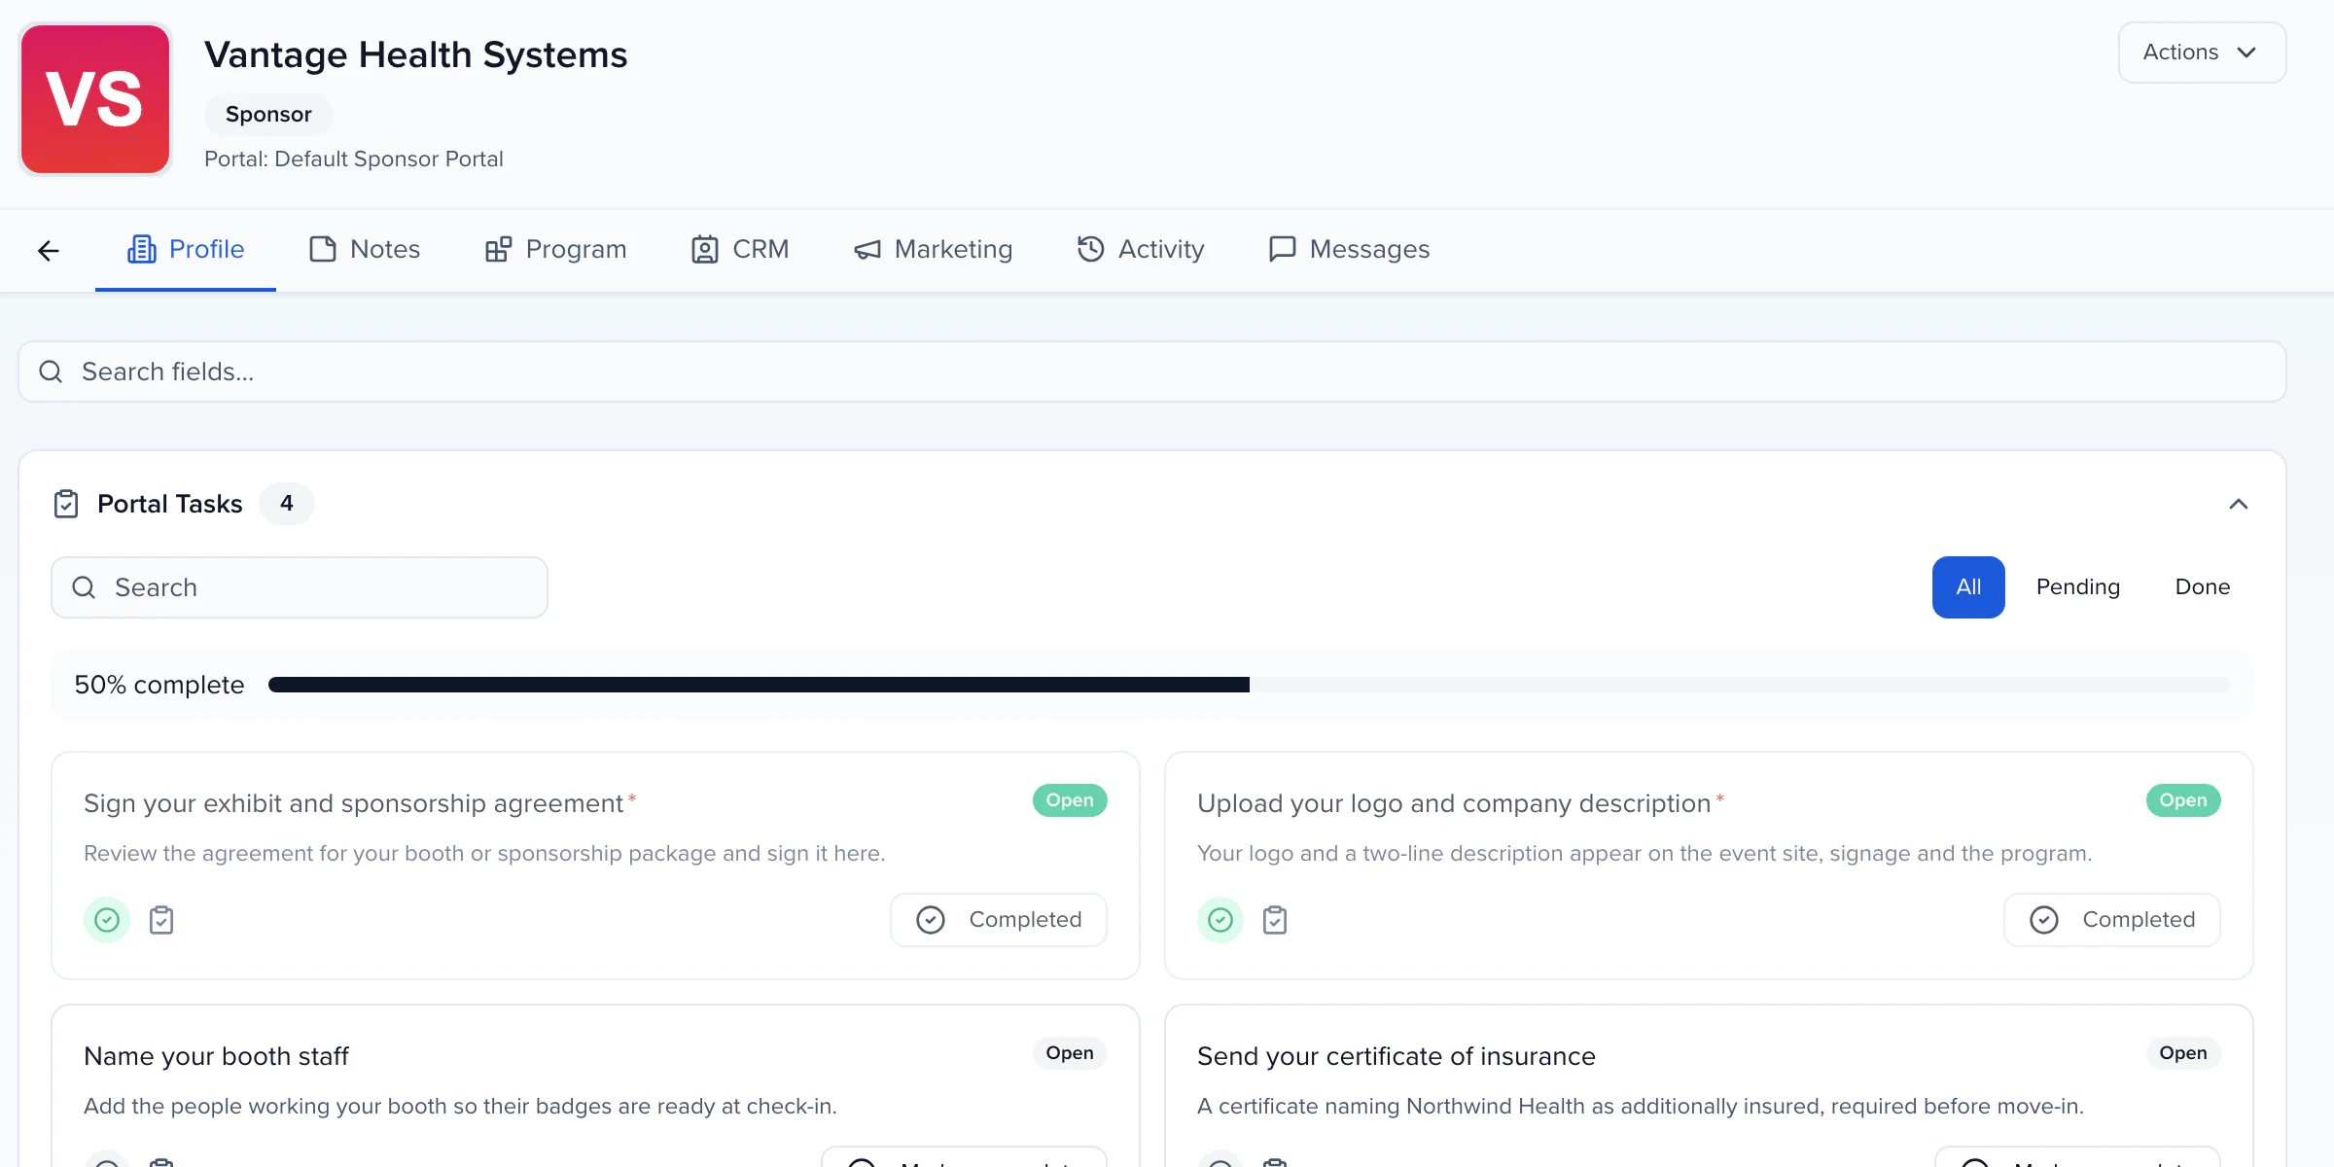This screenshot has width=2334, height=1167.
Task: Open the Actions dropdown
Action: pos(2202,53)
